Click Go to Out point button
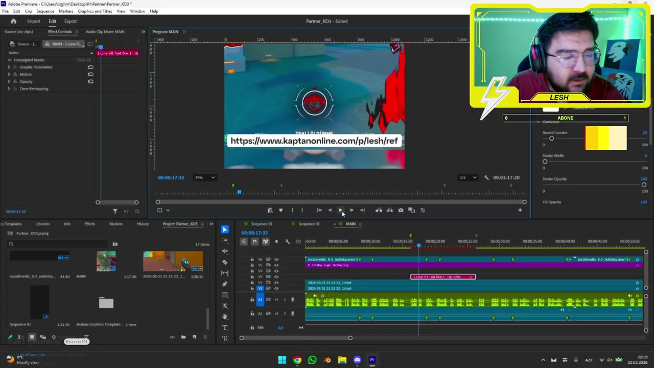 tap(362, 210)
